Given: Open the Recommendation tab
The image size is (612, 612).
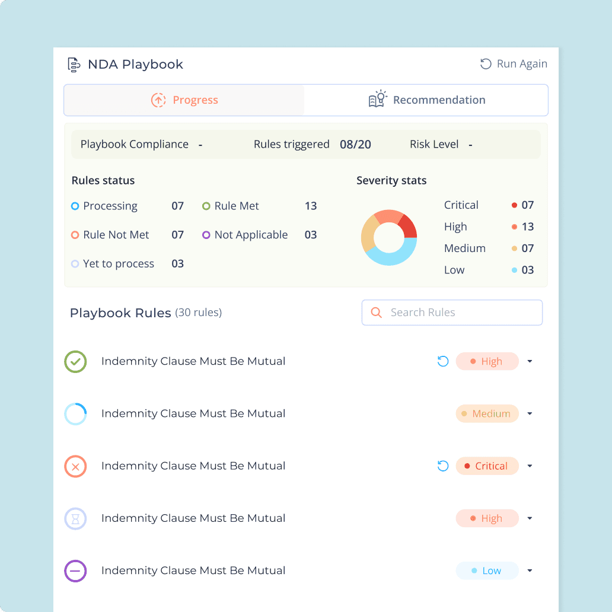Looking at the screenshot, I should tap(426, 100).
